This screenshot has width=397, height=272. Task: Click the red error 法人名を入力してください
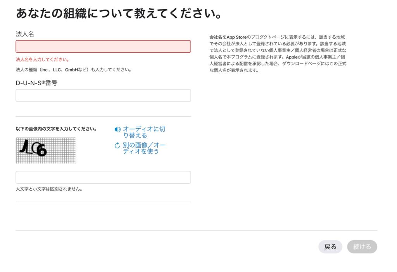[x=42, y=60]
